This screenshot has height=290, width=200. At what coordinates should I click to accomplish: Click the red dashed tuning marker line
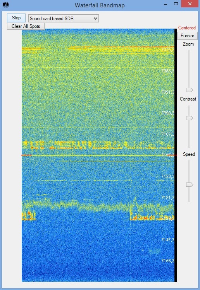(26, 155)
